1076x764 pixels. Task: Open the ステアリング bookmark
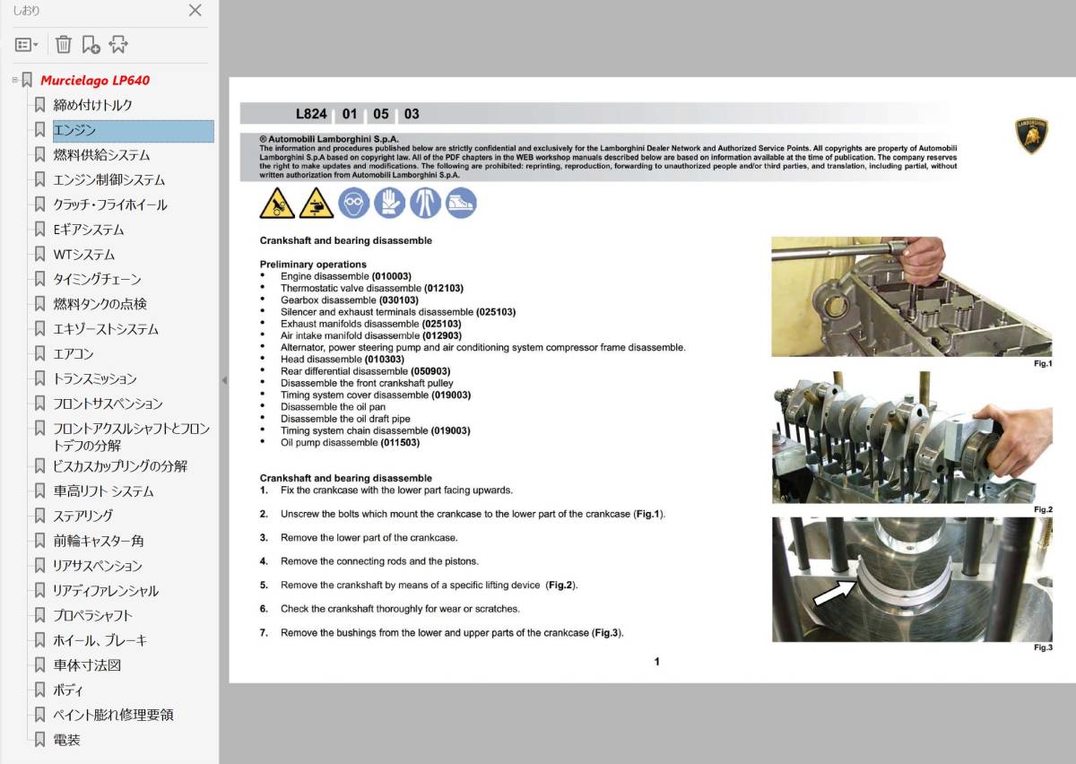(83, 516)
